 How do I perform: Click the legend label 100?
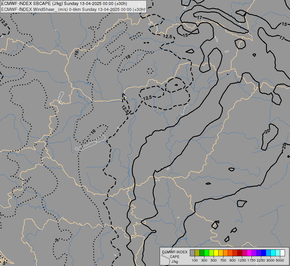(x=195, y=260)
